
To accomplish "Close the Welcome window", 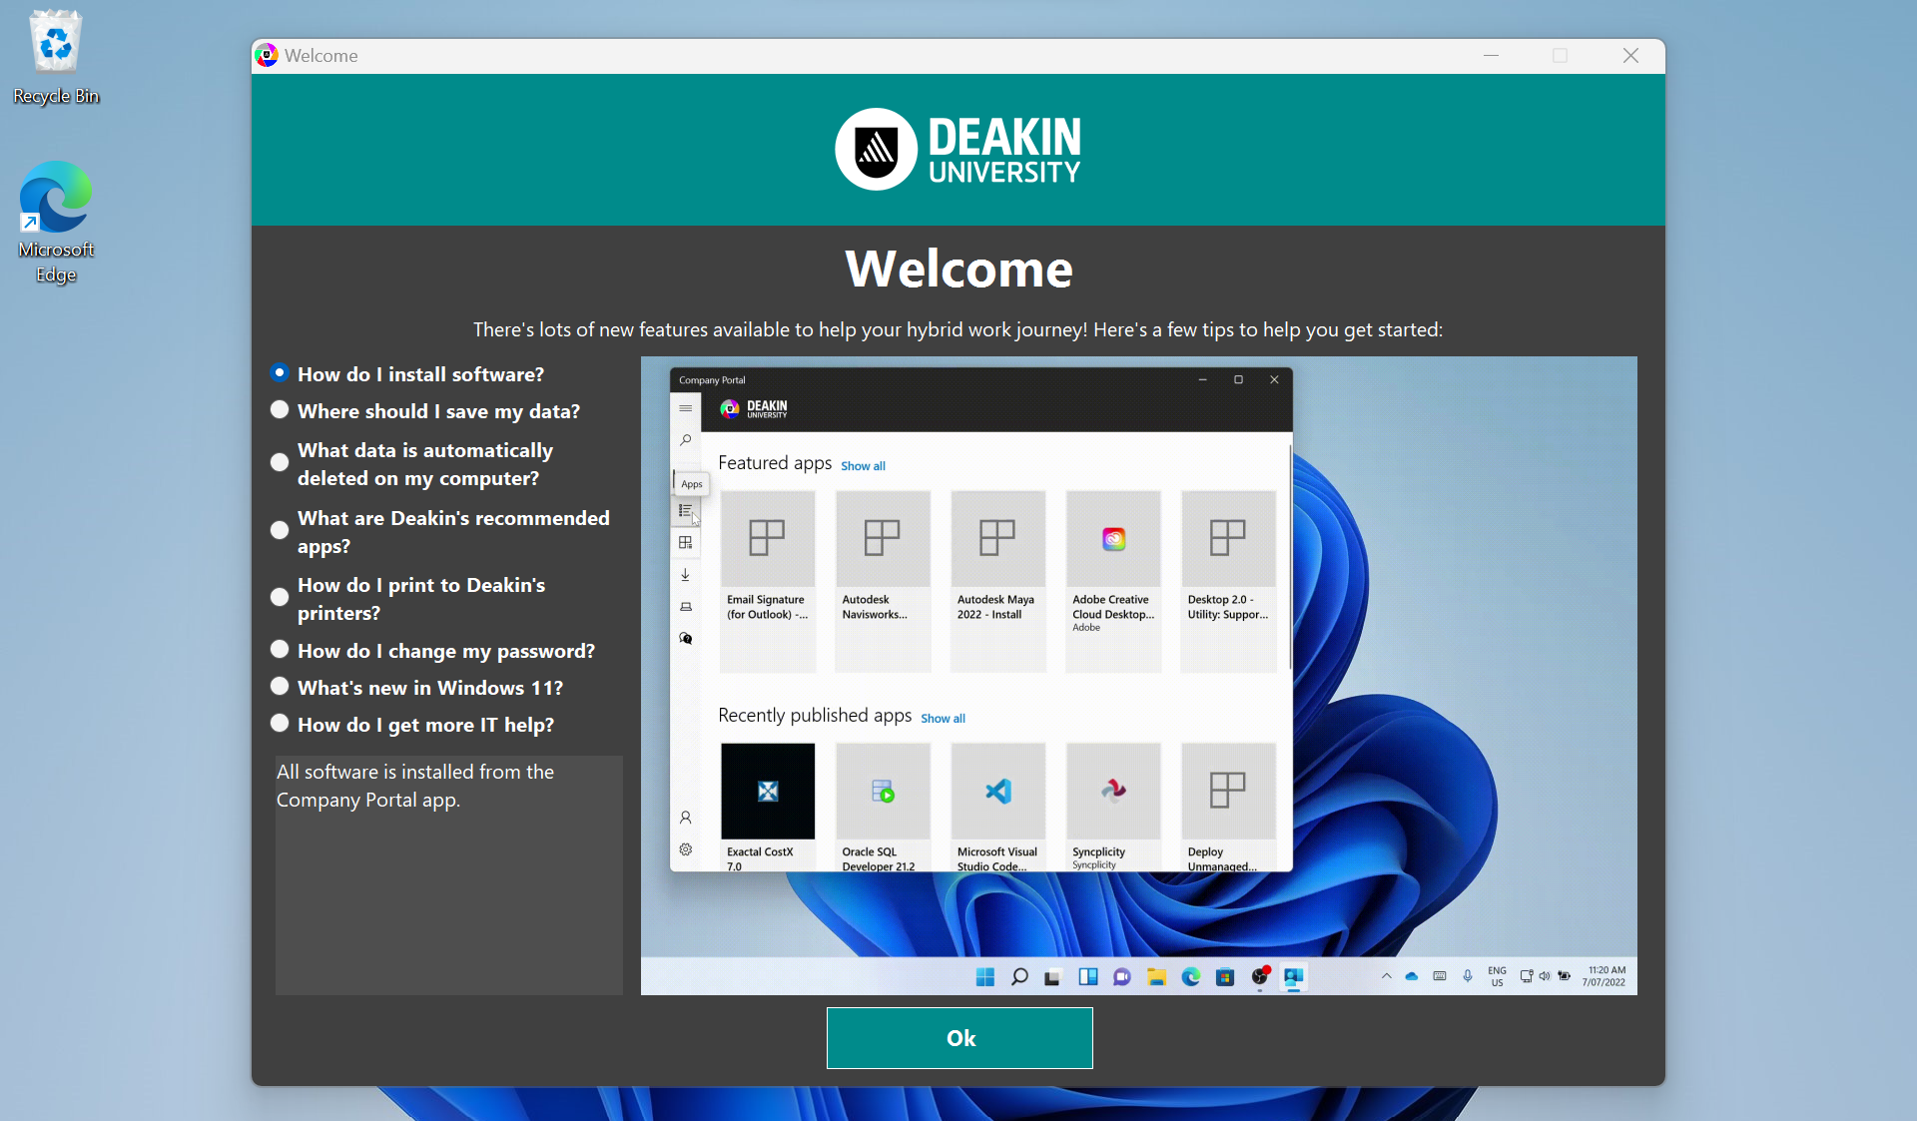I will [1630, 56].
